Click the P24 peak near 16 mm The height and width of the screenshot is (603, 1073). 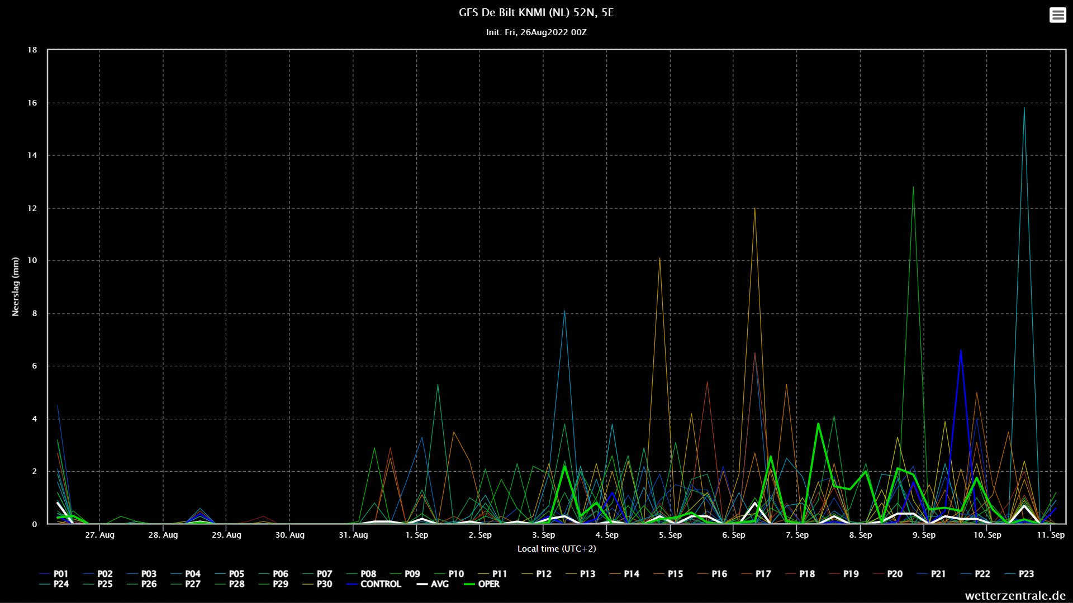click(1024, 108)
